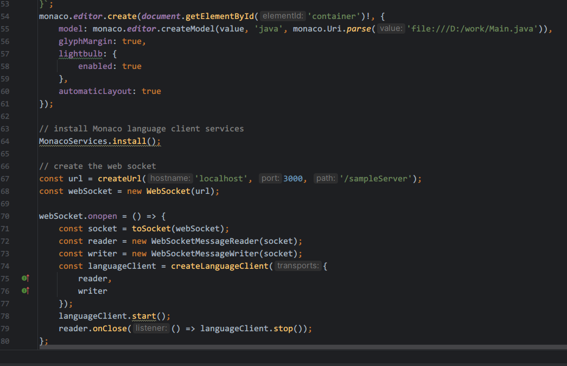The height and width of the screenshot is (366, 567).
Task: Click the path parameter hint before '/sampleServer'
Action: (326, 178)
